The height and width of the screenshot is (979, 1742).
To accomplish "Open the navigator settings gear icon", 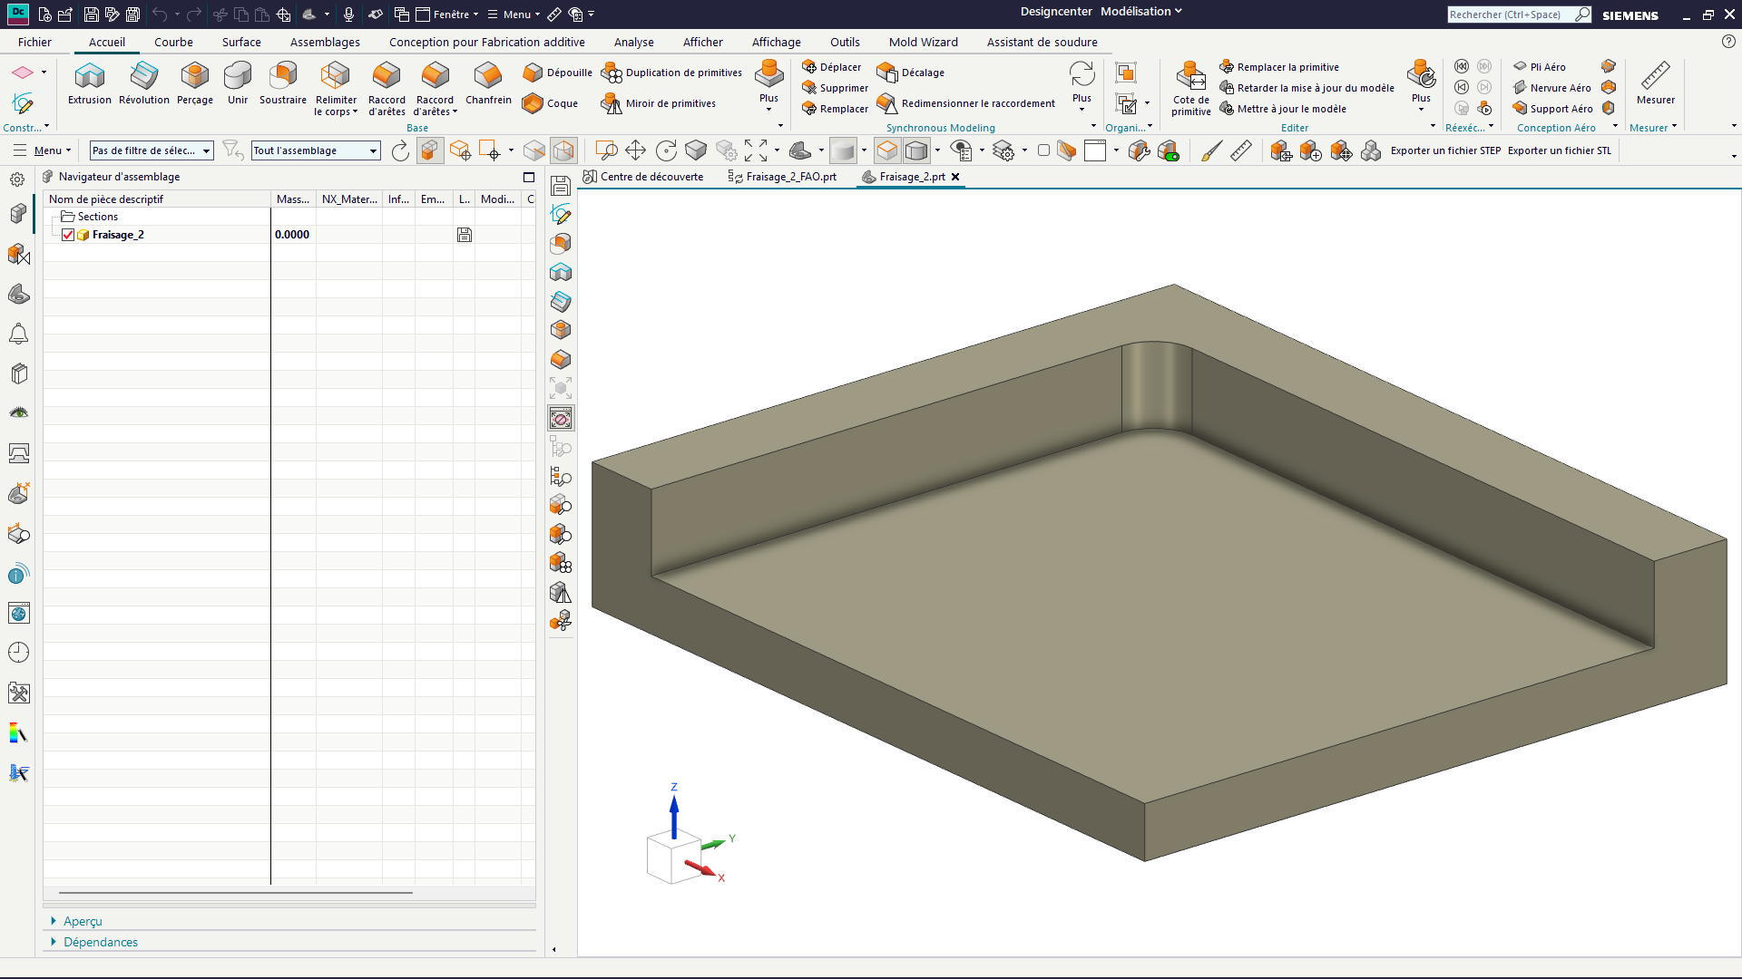I will (x=17, y=179).
